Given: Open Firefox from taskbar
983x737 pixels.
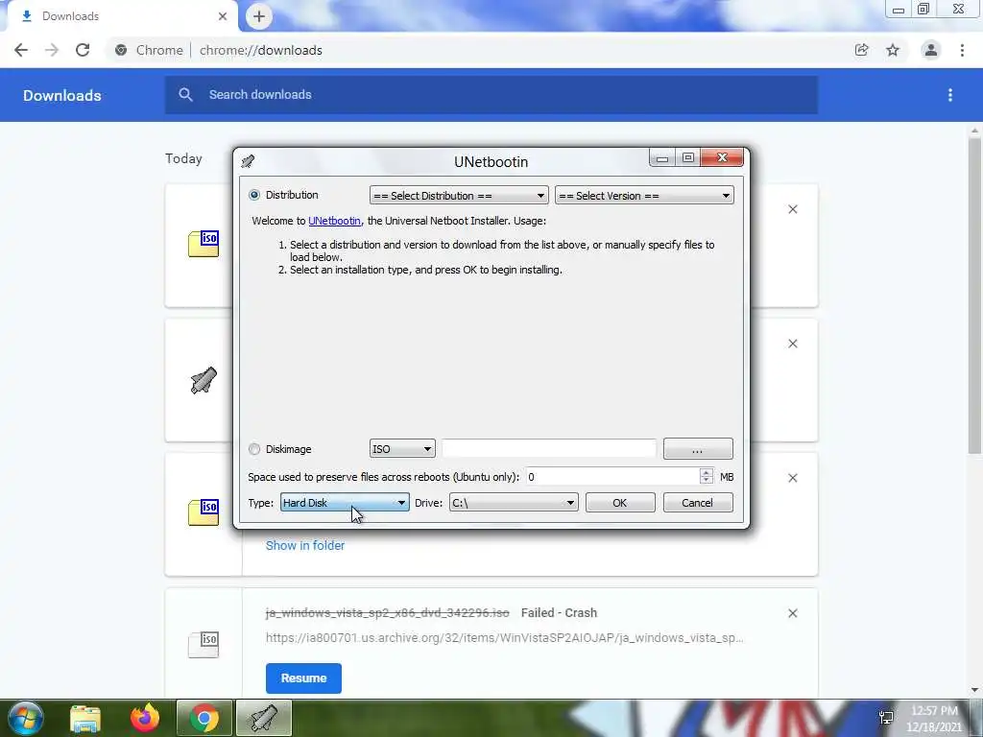Looking at the screenshot, I should click(x=144, y=718).
